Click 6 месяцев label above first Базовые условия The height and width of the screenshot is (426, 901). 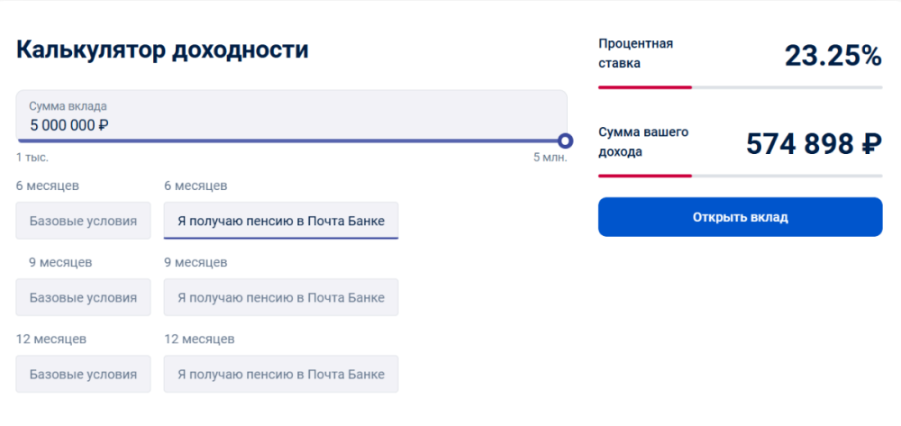click(48, 186)
